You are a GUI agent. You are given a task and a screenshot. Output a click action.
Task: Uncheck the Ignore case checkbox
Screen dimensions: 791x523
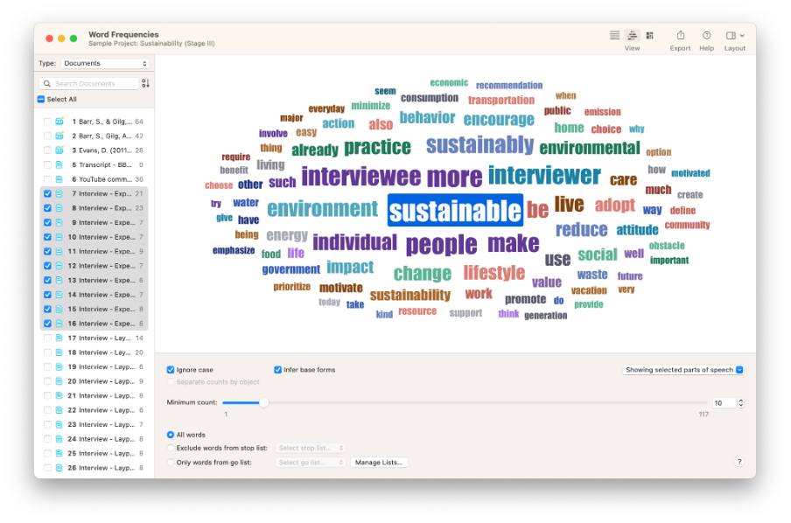click(x=171, y=370)
